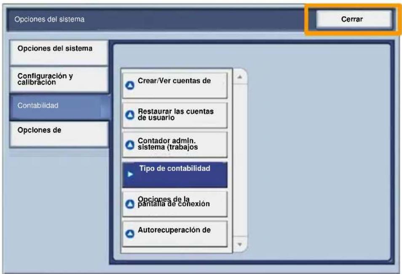Click the round icon beside Contador admin.
This screenshot has width=402, height=274.
[130, 145]
